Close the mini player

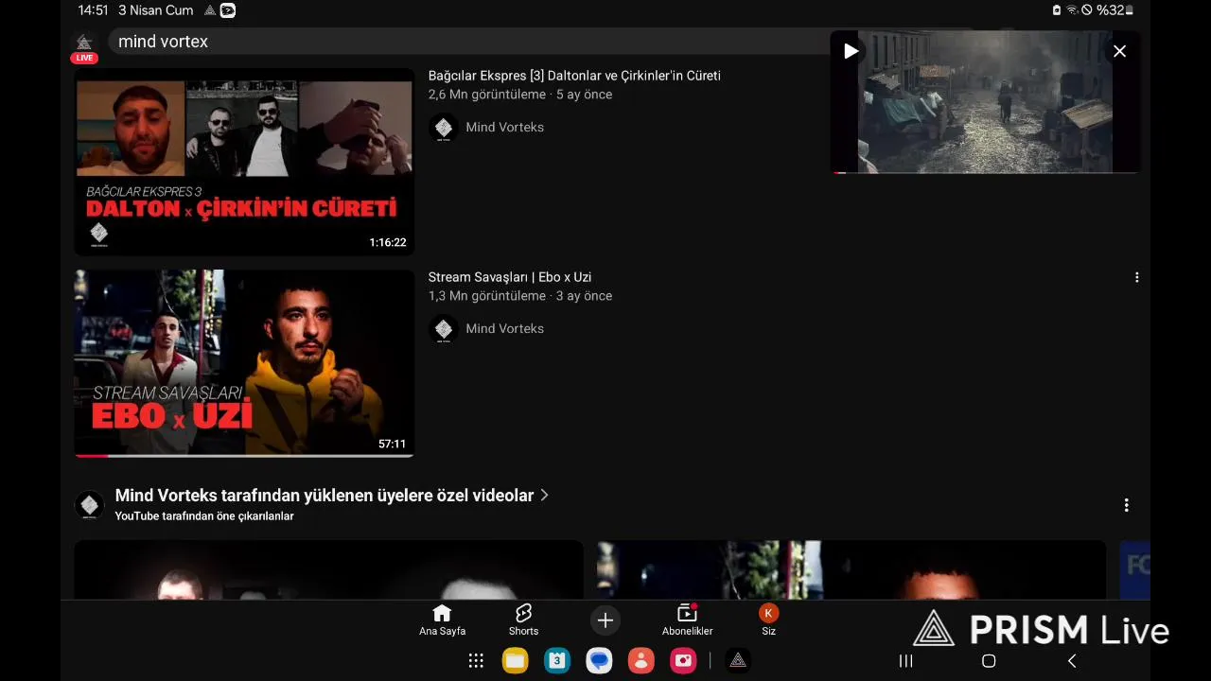pyautogui.click(x=1119, y=51)
